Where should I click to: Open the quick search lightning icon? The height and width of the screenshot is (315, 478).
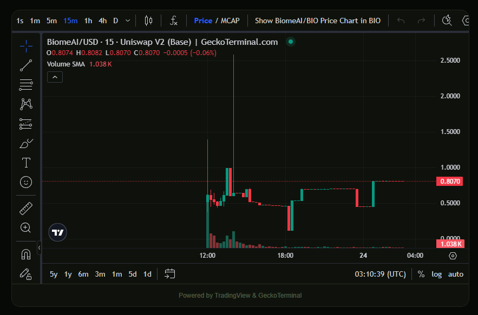447,21
